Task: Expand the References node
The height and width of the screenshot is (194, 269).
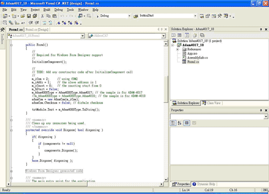Action: point(178,49)
